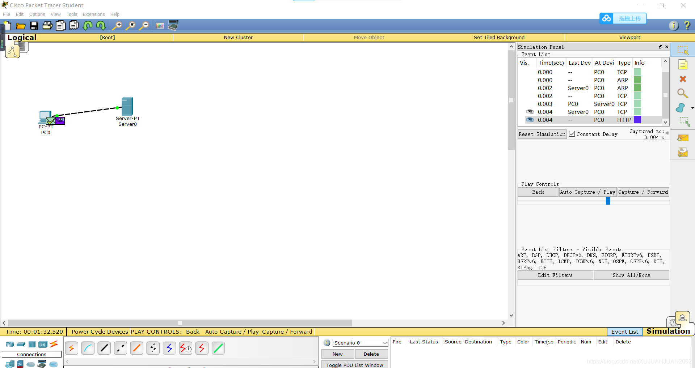Show scenario description info icon
Viewport: 695px width, 368px height.
coord(327,343)
